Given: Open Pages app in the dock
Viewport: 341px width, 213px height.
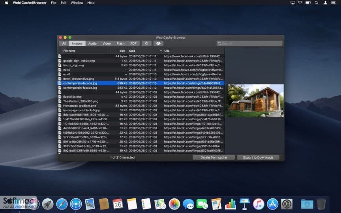Looking at the screenshot, I should click(x=216, y=204).
